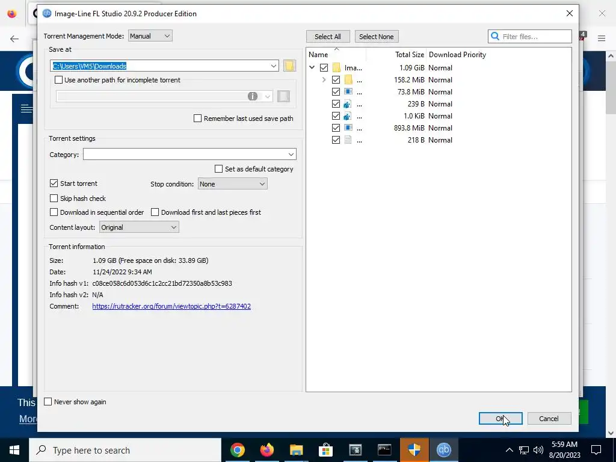This screenshot has width=616, height=462.
Task: Click the subfolder icon in 158.2 MiB row
Action: (x=348, y=80)
